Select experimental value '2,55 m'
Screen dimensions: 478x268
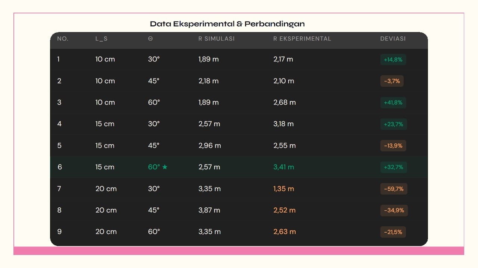tap(285, 146)
